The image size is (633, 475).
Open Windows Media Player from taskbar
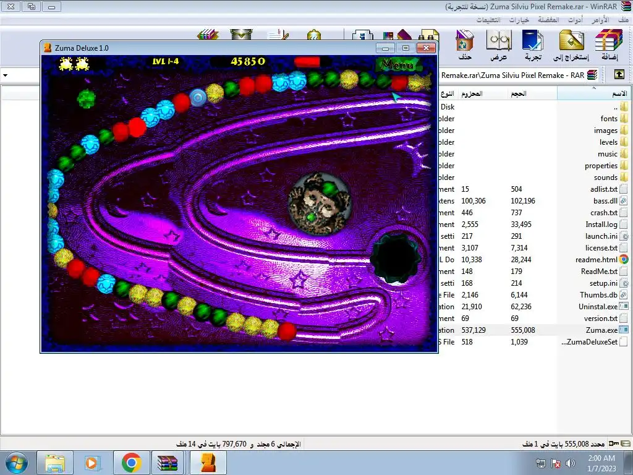(91, 463)
